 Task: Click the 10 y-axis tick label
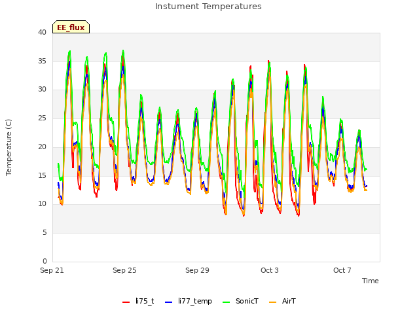(42, 204)
